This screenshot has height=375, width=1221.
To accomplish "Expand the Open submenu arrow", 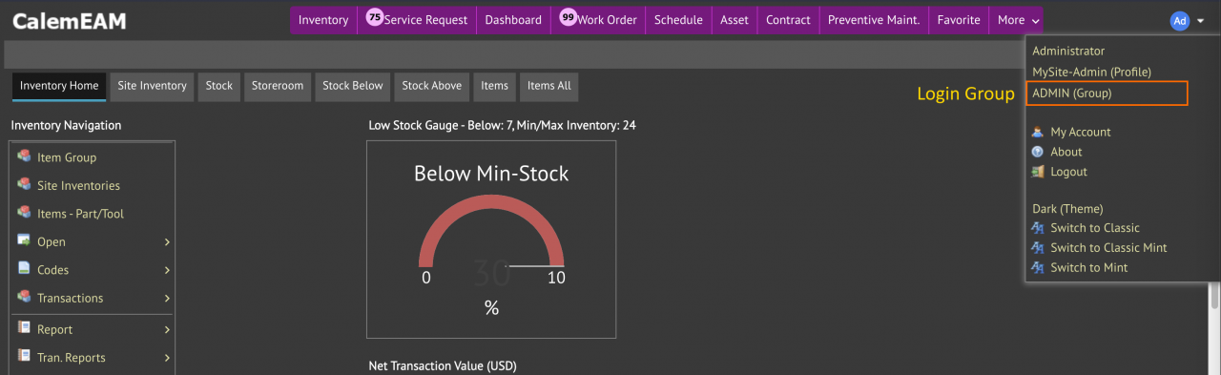I will point(167,242).
